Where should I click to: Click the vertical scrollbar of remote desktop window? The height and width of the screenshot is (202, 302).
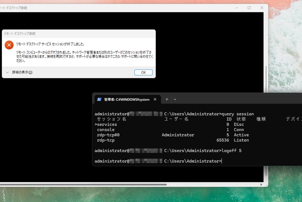(266, 120)
